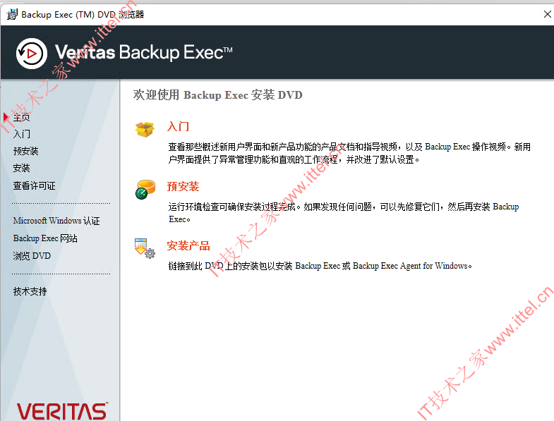
Task: Click the Veritas Backup Exec banner title text
Action: coord(144,53)
